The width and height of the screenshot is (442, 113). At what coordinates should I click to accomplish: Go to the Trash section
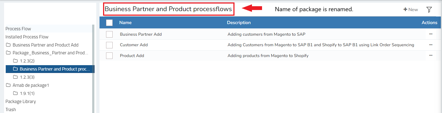coord(11,109)
